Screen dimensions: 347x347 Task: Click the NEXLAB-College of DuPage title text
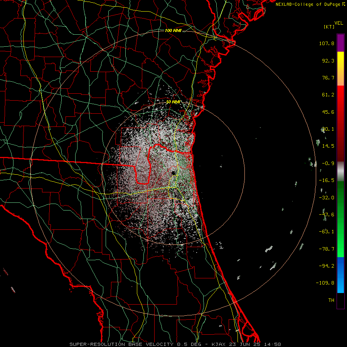pyautogui.click(x=308, y=4)
